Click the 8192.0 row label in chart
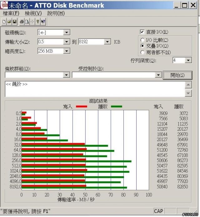 tap(15, 187)
